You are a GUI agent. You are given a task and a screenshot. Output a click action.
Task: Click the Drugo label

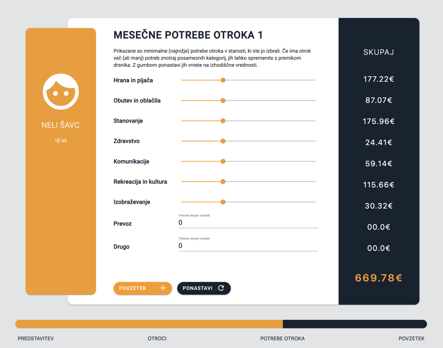pyautogui.click(x=121, y=247)
